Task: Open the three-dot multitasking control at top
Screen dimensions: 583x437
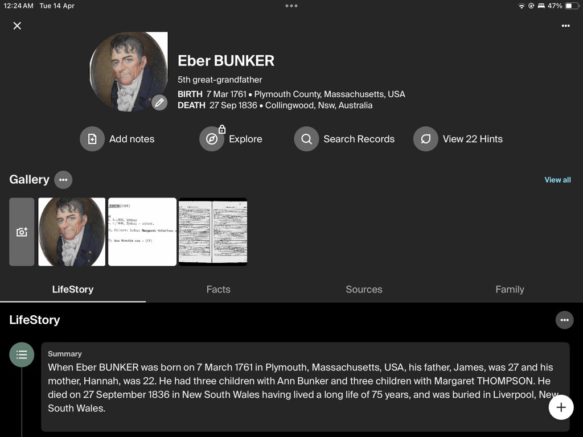Action: coord(291,6)
